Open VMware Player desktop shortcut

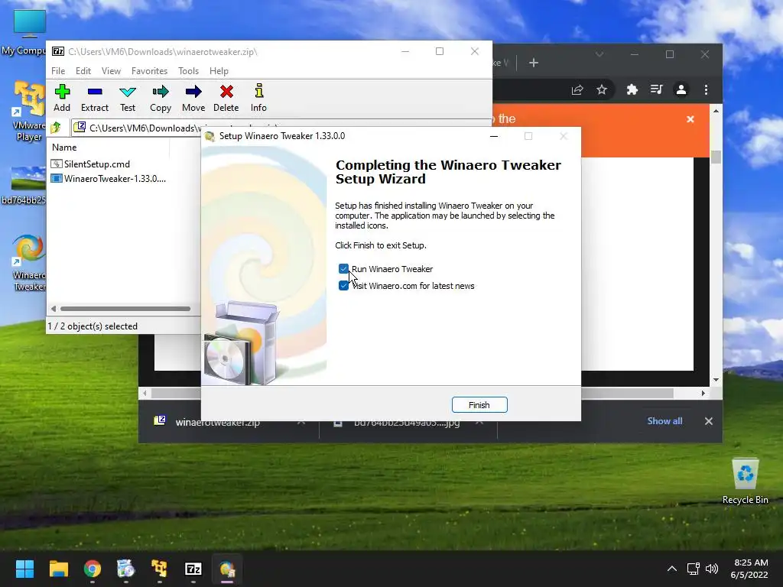(28, 111)
